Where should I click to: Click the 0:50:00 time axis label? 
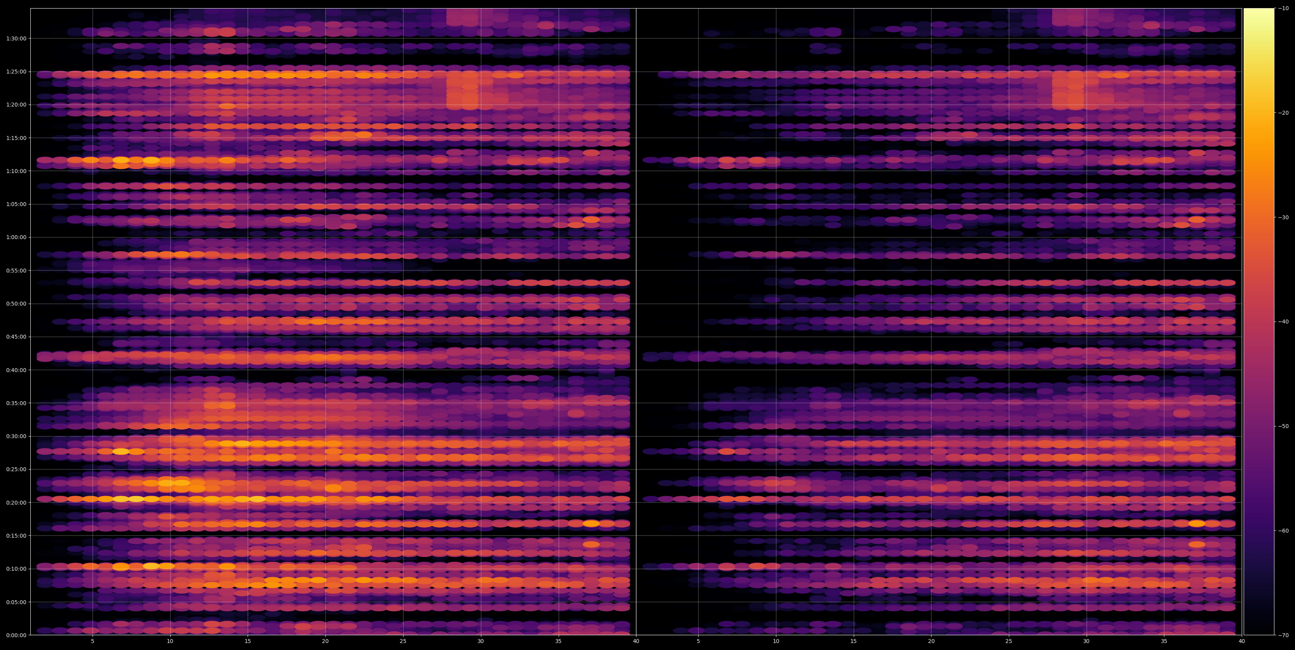(x=16, y=303)
